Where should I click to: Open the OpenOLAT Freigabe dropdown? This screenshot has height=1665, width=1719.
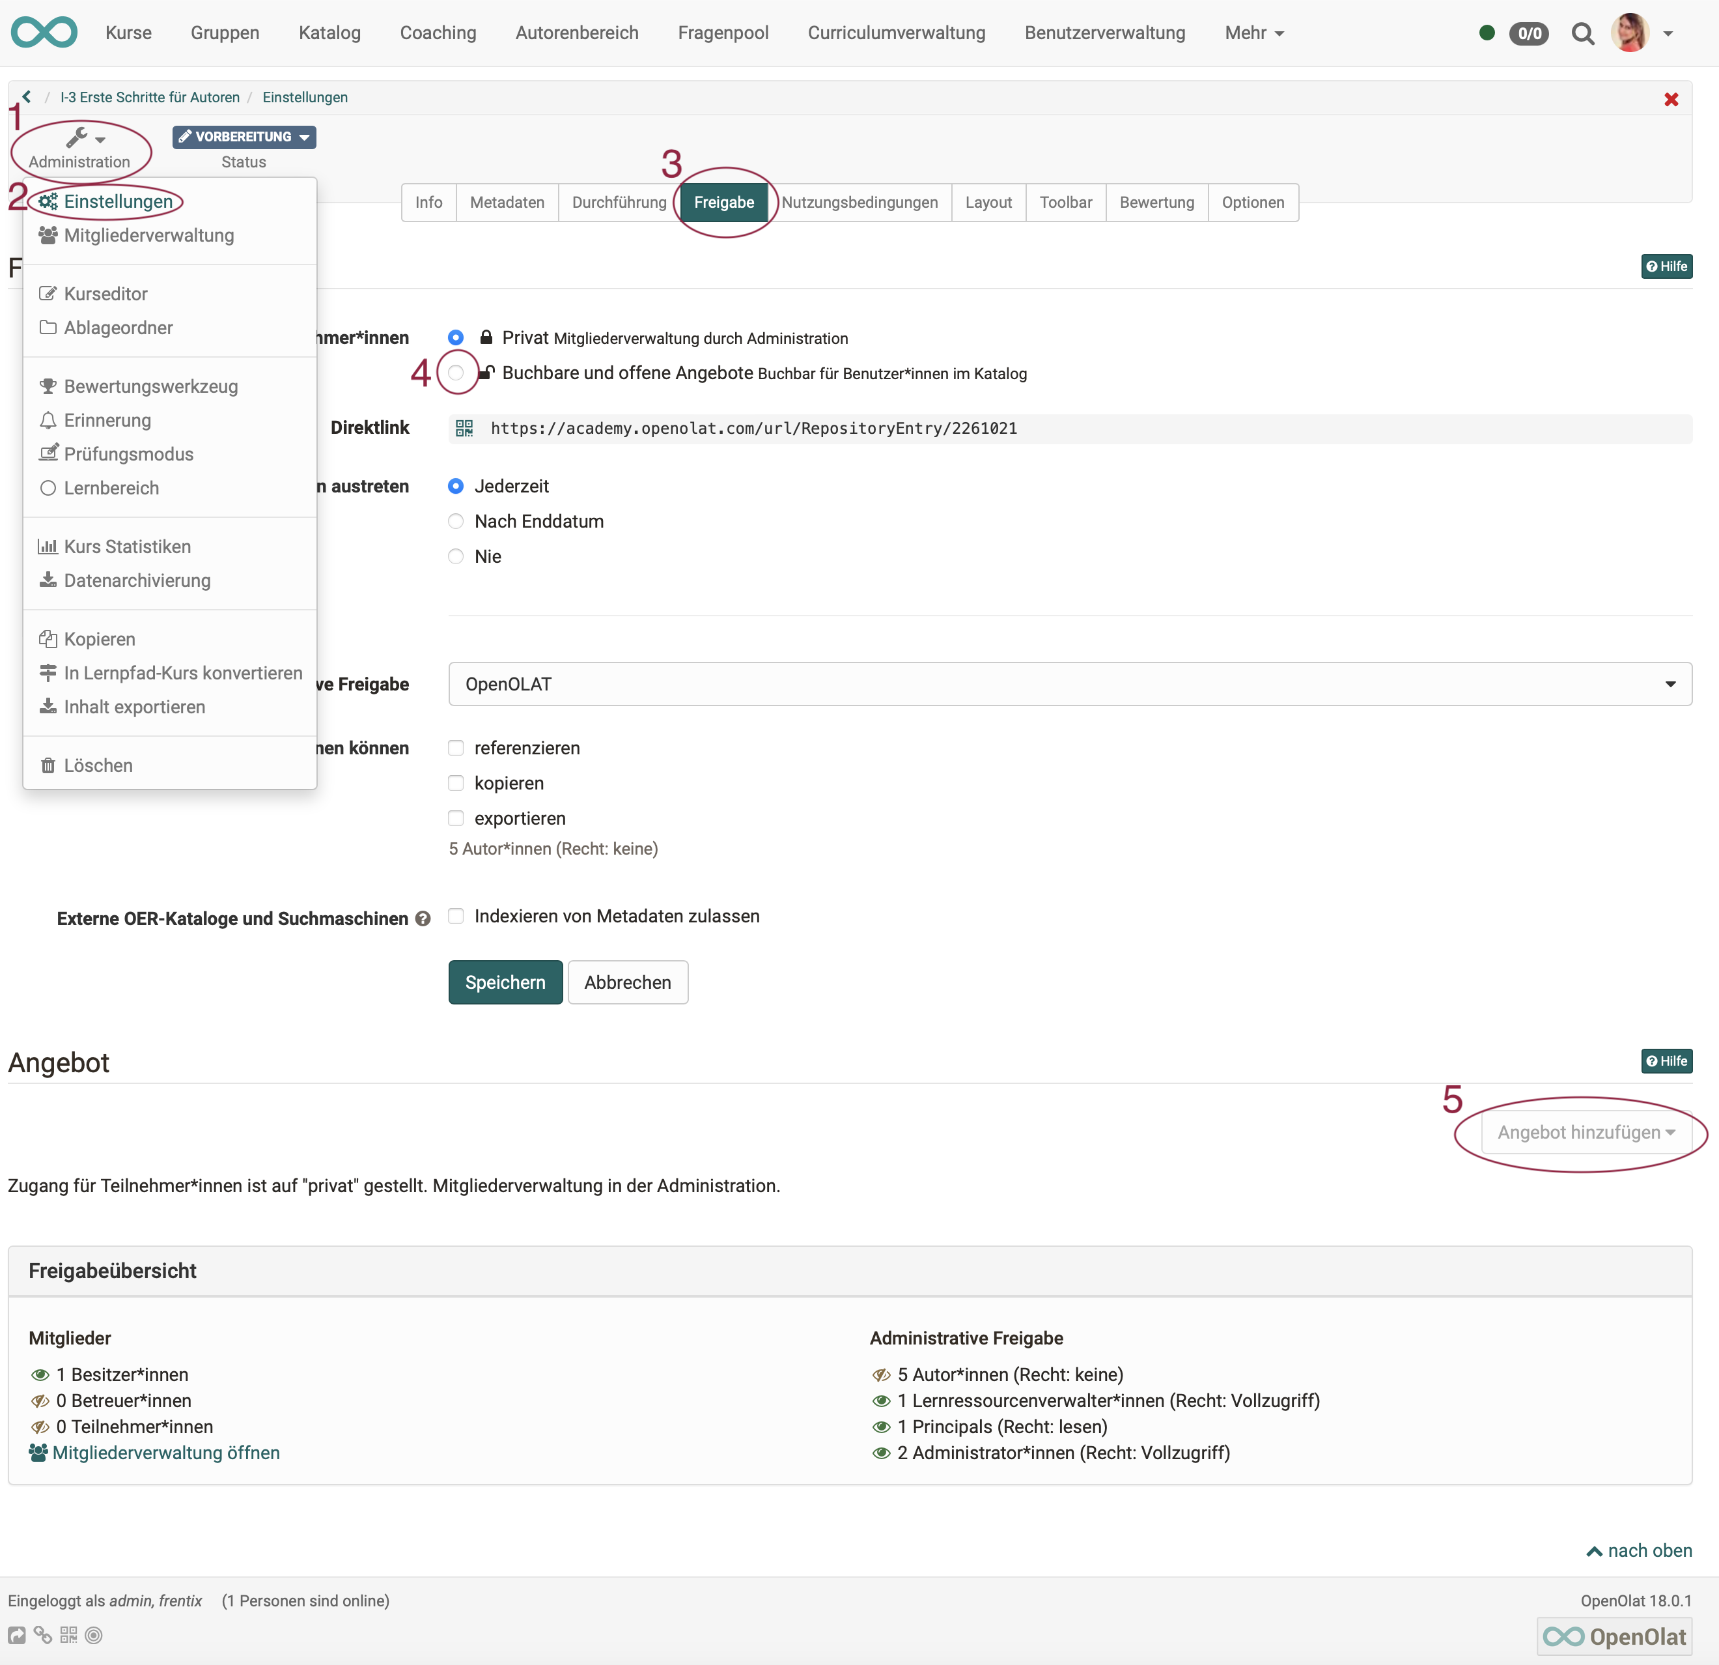coord(1069,684)
